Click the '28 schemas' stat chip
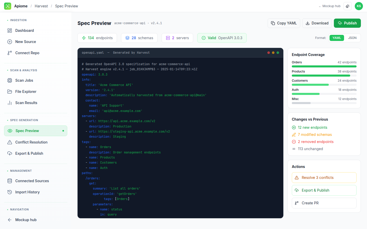Screen dimensions: 367x229 pyautogui.click(x=139, y=38)
